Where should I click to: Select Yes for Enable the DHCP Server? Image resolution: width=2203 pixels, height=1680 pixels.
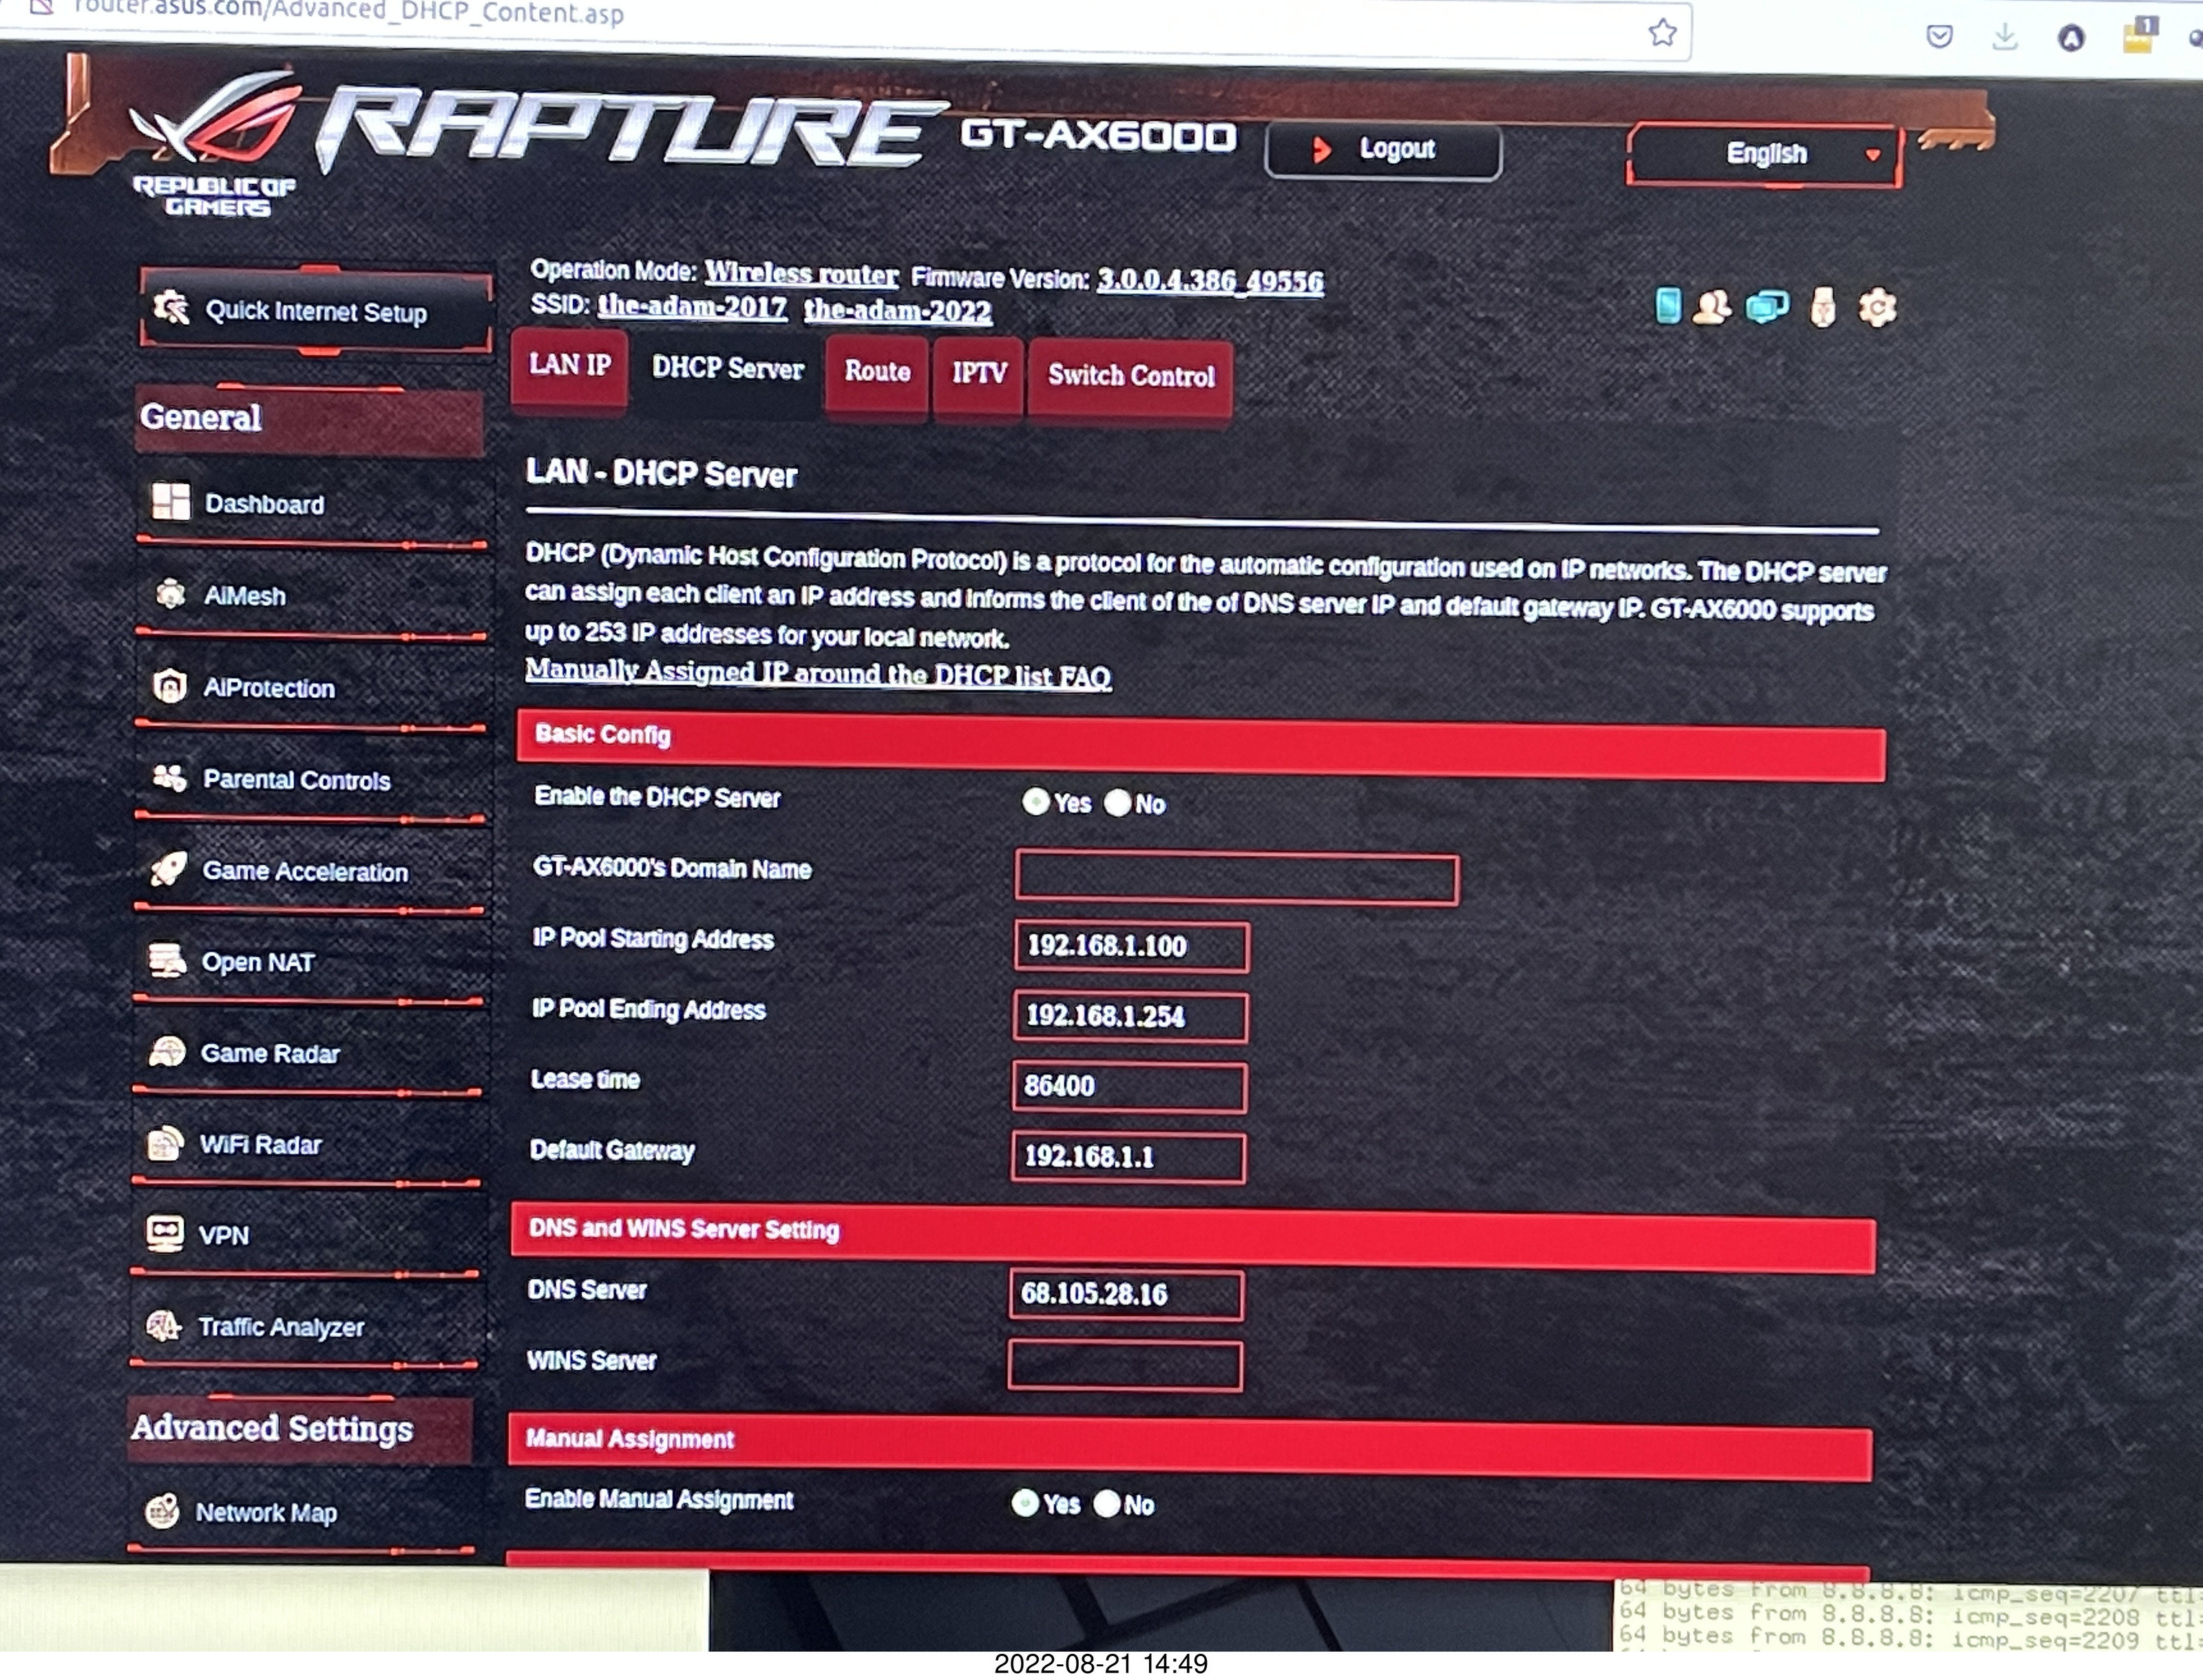coord(1035,802)
